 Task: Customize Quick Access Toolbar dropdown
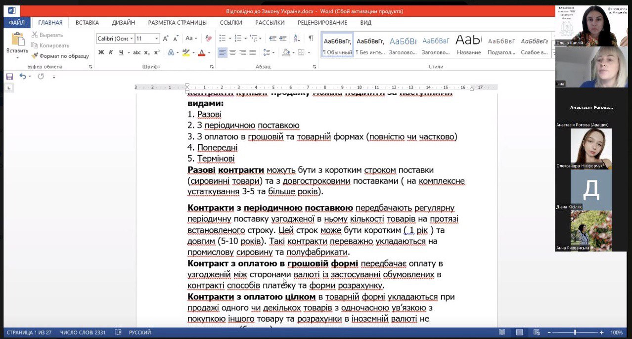point(54,77)
